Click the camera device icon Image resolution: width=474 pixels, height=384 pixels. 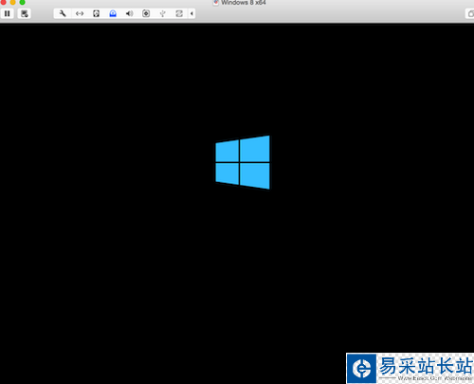click(146, 13)
